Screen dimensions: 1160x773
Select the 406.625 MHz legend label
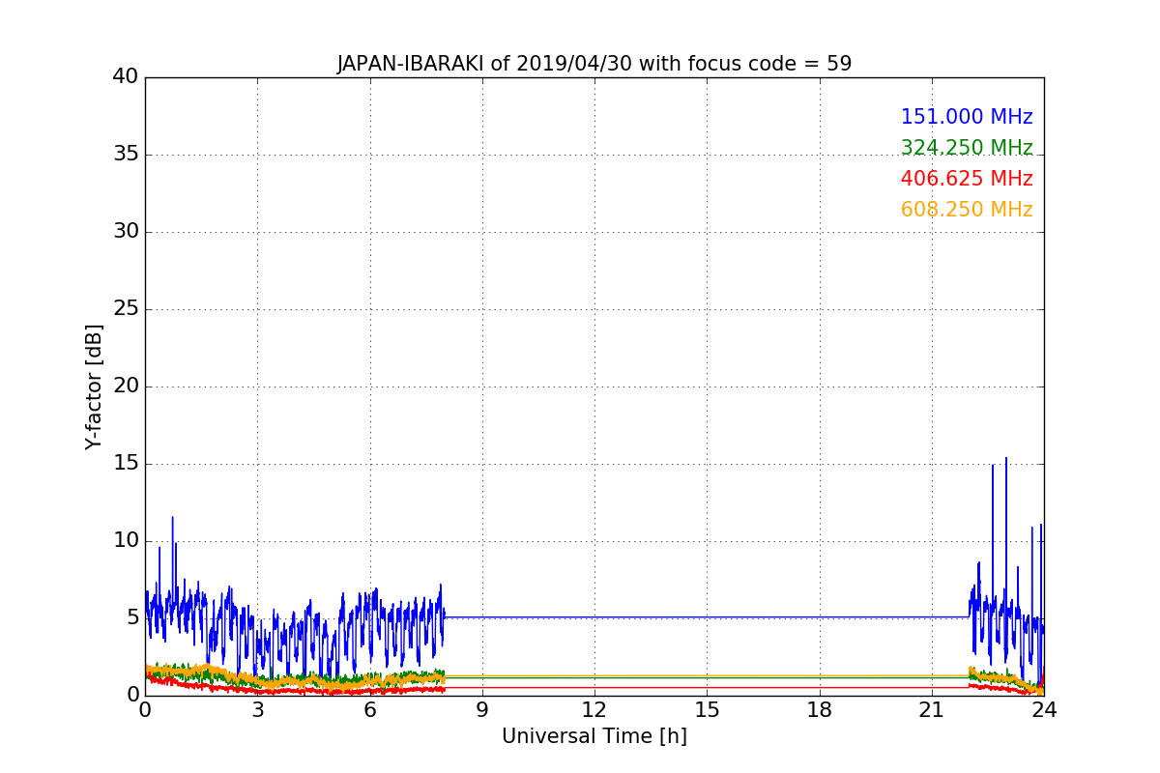tap(967, 179)
